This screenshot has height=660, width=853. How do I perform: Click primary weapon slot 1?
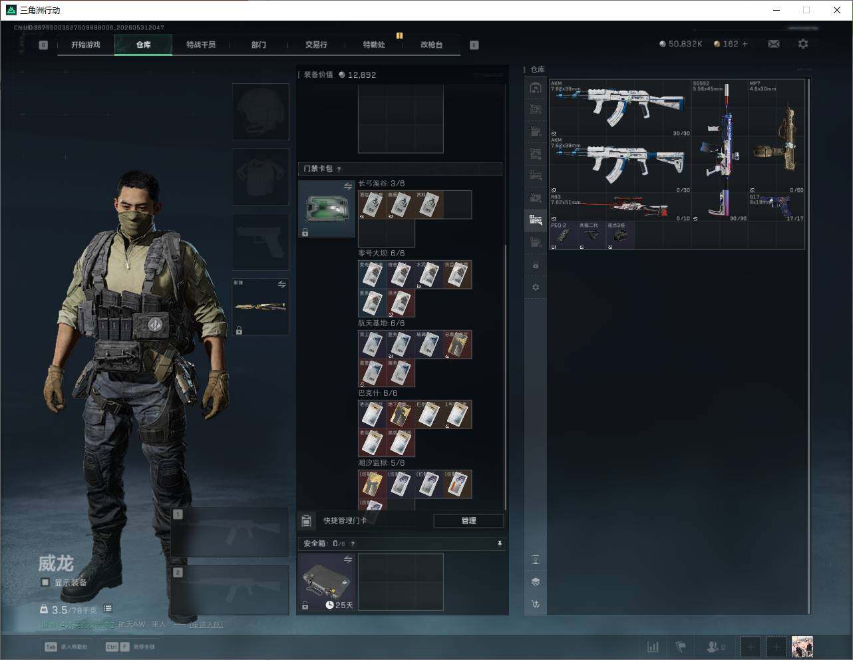[230, 532]
